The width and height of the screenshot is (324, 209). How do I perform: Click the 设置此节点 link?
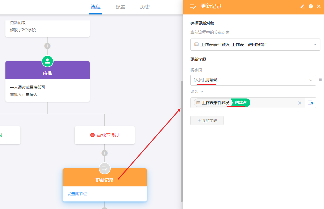(x=77, y=194)
